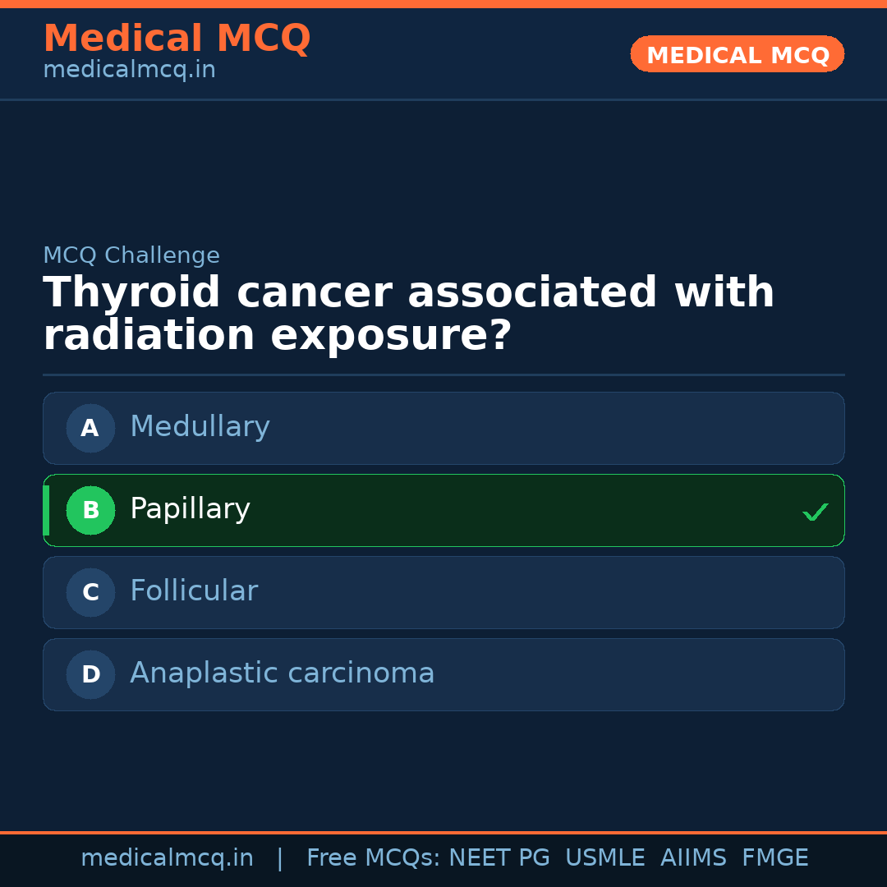
Task: Click the orange MEDICAL MCQ badge
Action: pyautogui.click(x=737, y=54)
